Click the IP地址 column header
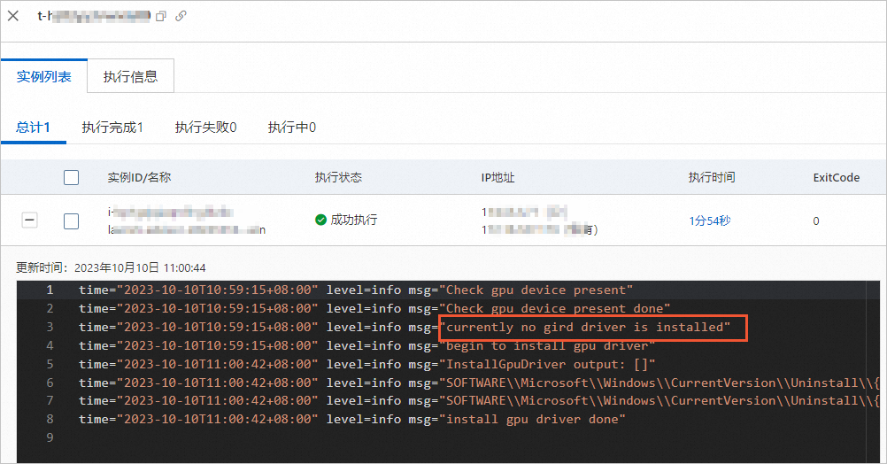Screen dimensions: 887x464 [497, 178]
